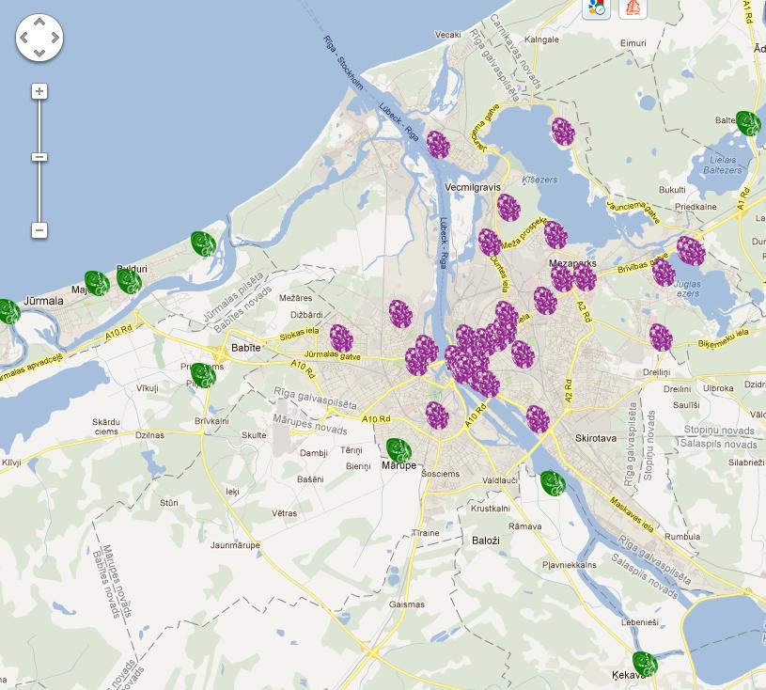Click the zoom slider handle
The image size is (766, 690).
39,157
